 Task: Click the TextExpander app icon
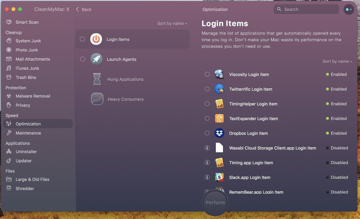(x=219, y=118)
